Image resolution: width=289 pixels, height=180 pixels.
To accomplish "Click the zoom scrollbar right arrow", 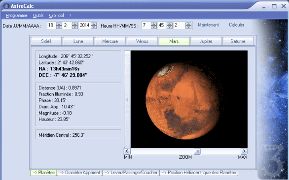I will point(244,151).
